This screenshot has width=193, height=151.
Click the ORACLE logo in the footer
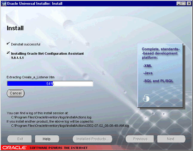pos(14,148)
